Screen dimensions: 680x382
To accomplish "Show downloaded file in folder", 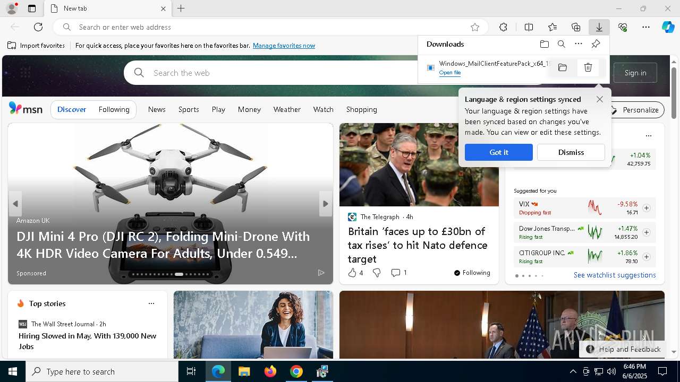I will [563, 67].
